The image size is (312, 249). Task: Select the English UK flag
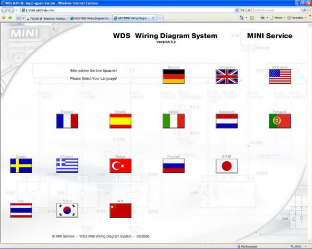(226, 76)
